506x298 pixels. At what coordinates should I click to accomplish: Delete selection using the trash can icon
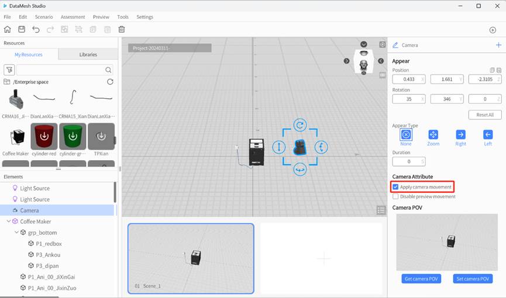coord(122,29)
